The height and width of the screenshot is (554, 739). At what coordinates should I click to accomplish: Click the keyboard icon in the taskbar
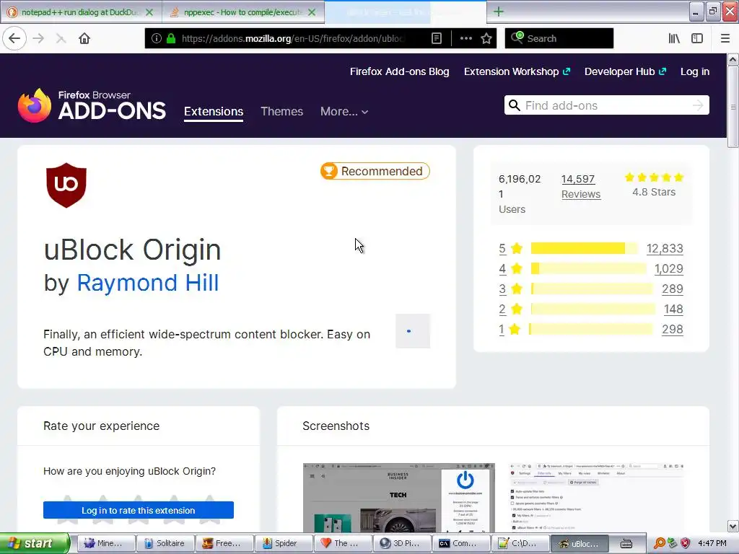tap(626, 544)
